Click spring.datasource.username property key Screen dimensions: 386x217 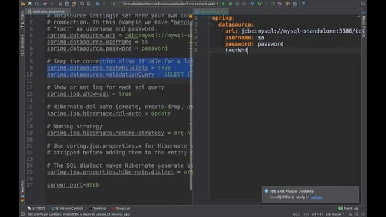click(89, 42)
